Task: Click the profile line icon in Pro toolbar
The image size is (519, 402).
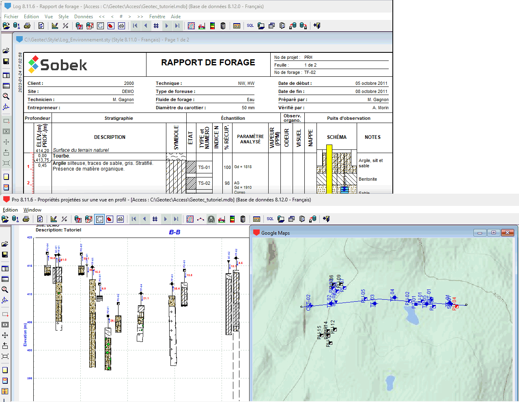Action: point(200,219)
